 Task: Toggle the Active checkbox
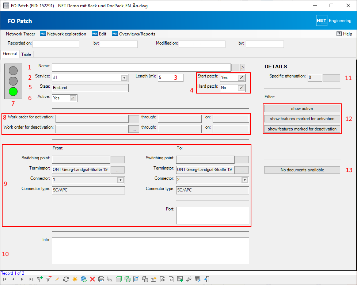click(x=73, y=98)
